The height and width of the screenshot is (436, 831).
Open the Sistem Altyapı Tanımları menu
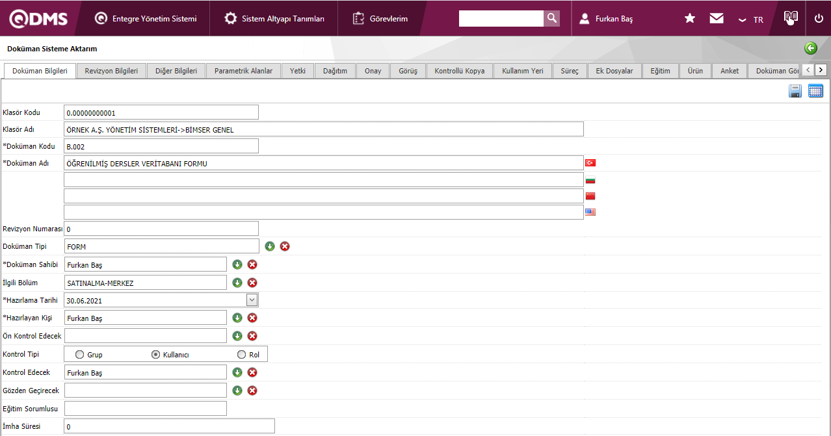pyautogui.click(x=274, y=19)
